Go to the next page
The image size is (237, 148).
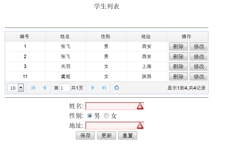coord(93,88)
